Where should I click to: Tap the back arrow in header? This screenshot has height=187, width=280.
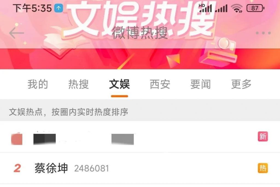point(17,33)
